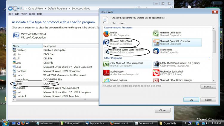Click show desktop icon in quick launch
The height and width of the screenshot is (126, 224).
(13, 123)
